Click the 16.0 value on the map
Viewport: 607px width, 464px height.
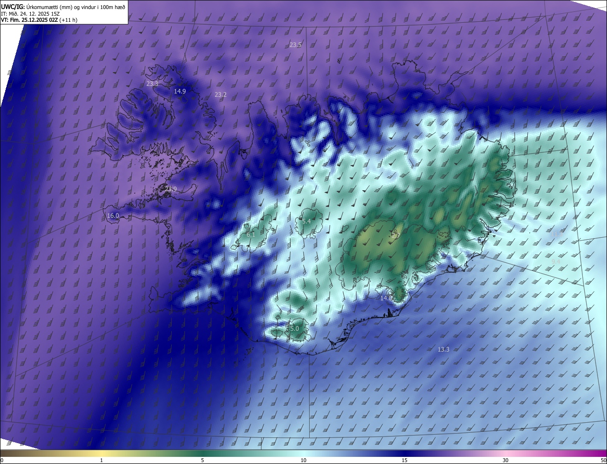point(113,216)
